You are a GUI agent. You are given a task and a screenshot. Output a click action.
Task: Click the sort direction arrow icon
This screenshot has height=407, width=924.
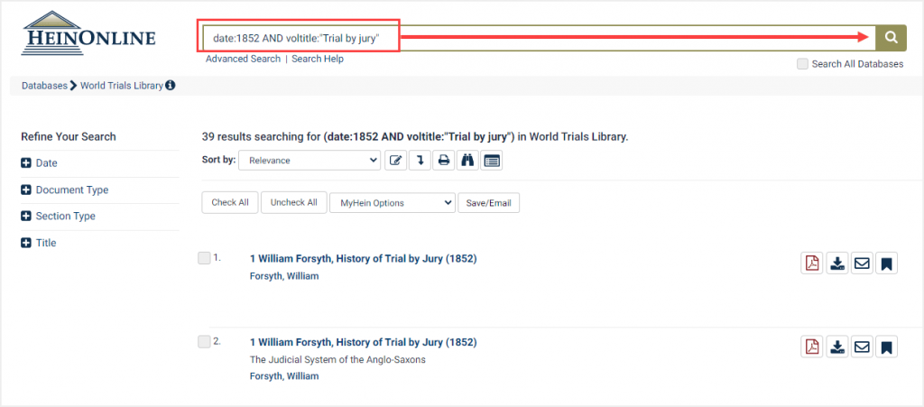[x=420, y=161]
